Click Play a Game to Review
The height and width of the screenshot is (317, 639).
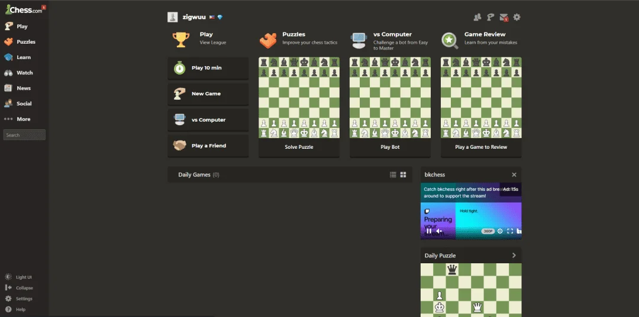[x=481, y=147]
